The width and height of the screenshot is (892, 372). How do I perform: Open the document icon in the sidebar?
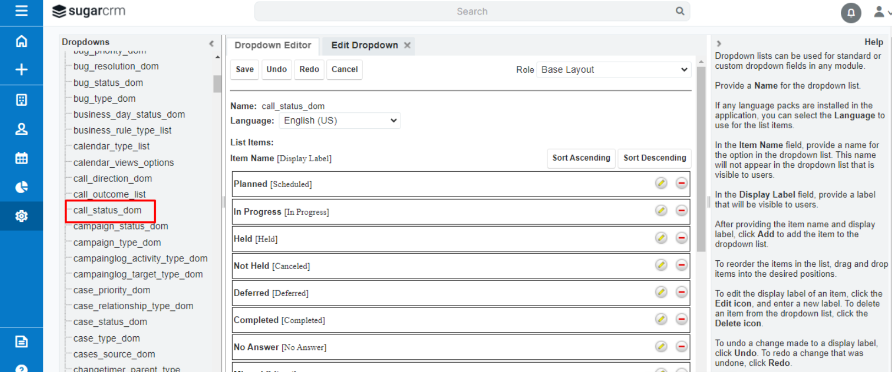click(21, 342)
